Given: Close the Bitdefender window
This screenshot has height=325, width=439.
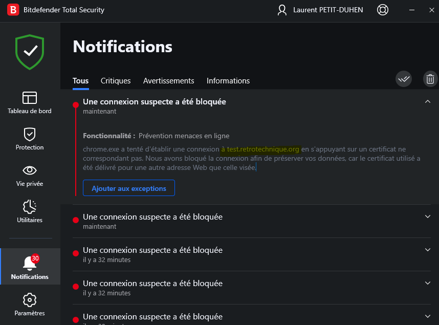Looking at the screenshot, I should coord(431,10).
